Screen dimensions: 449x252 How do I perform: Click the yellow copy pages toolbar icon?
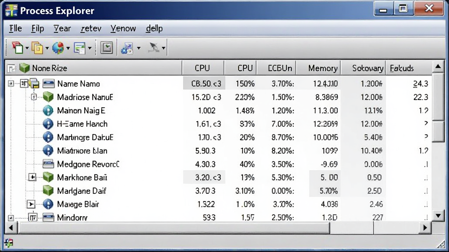(x=37, y=48)
